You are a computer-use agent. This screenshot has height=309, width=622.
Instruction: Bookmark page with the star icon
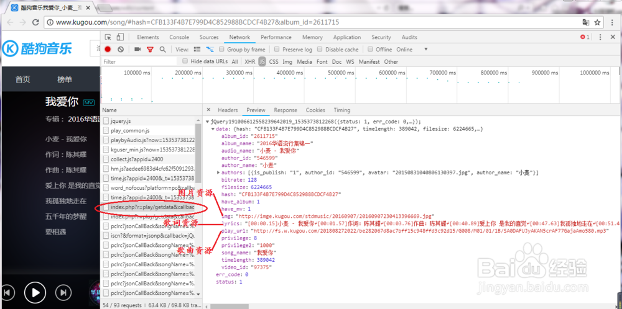pyautogui.click(x=597, y=22)
